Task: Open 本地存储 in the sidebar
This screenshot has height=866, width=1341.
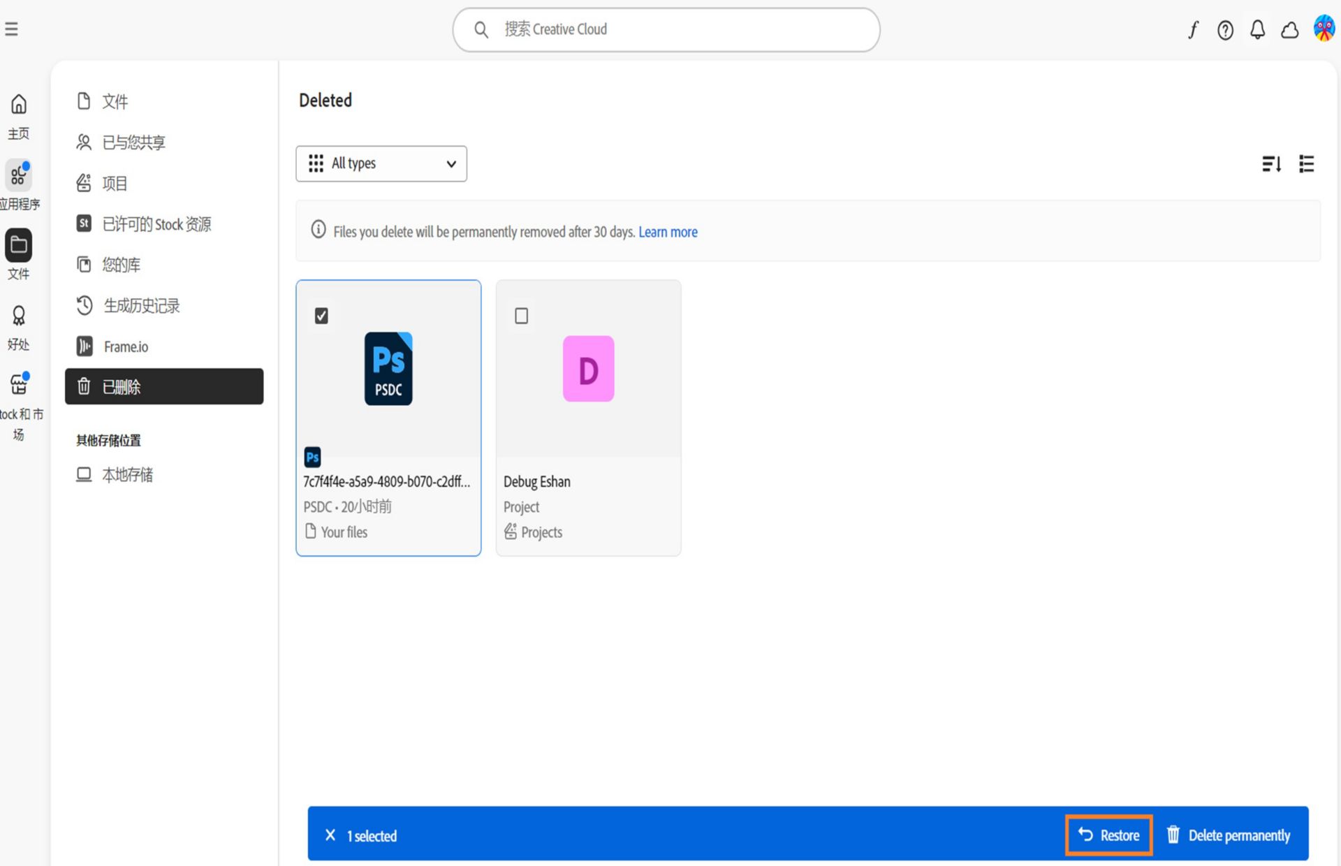Action: [x=164, y=475]
